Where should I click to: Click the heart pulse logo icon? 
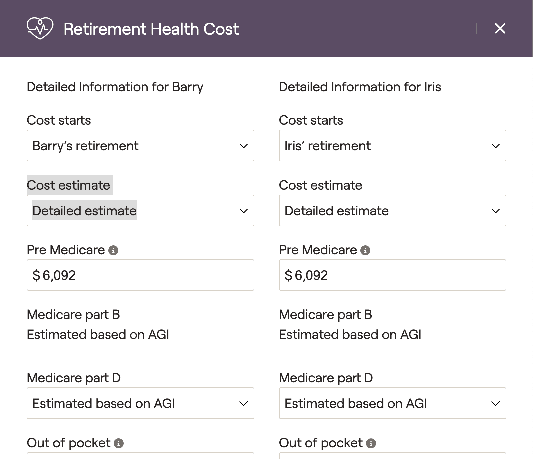pos(40,28)
